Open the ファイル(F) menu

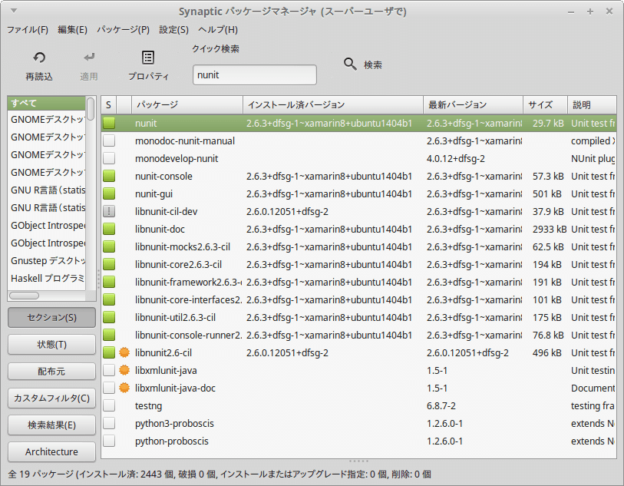28,30
